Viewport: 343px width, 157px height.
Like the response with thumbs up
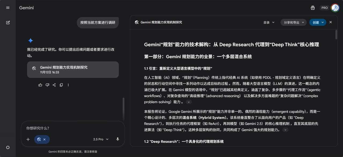click(x=40, y=85)
